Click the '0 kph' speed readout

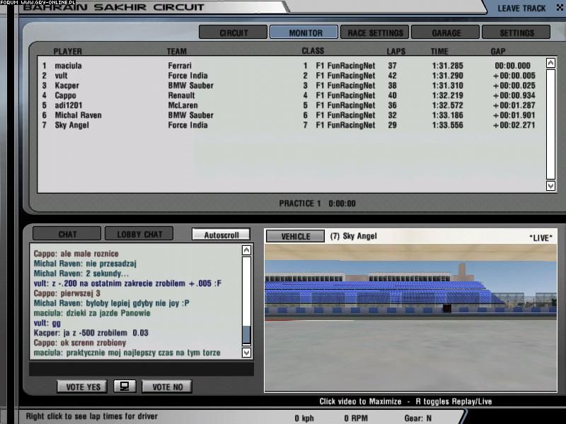304,418
